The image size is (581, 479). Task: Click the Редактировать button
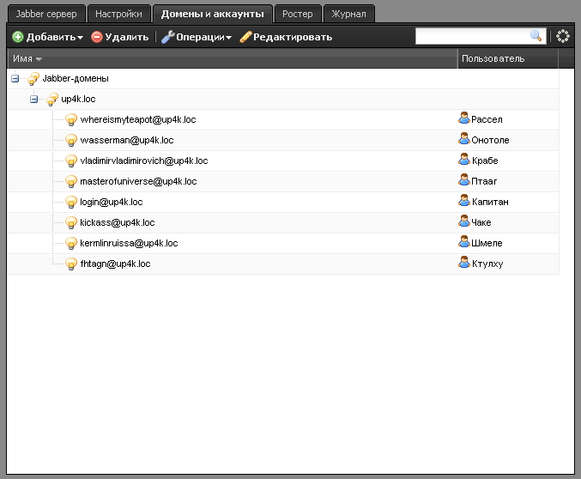286,37
